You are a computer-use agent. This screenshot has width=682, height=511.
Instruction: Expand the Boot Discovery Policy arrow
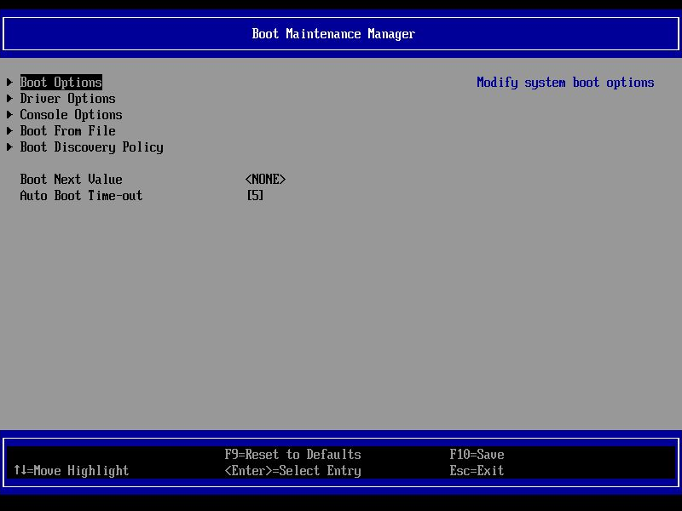[9, 146]
